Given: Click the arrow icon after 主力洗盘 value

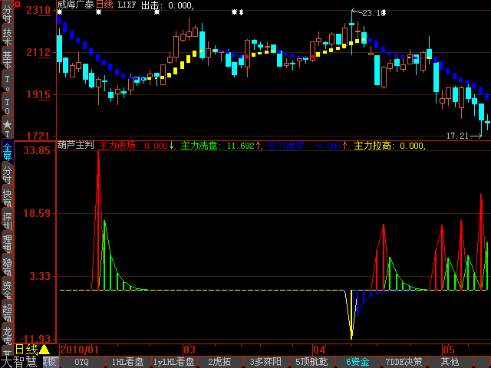Looking at the screenshot, I should click(x=259, y=146).
